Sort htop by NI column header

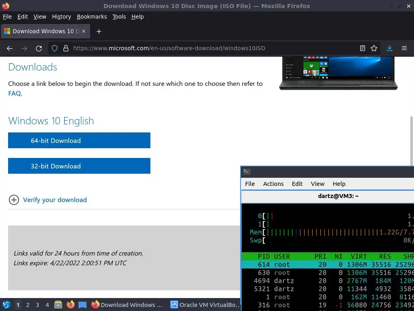[x=338, y=256]
